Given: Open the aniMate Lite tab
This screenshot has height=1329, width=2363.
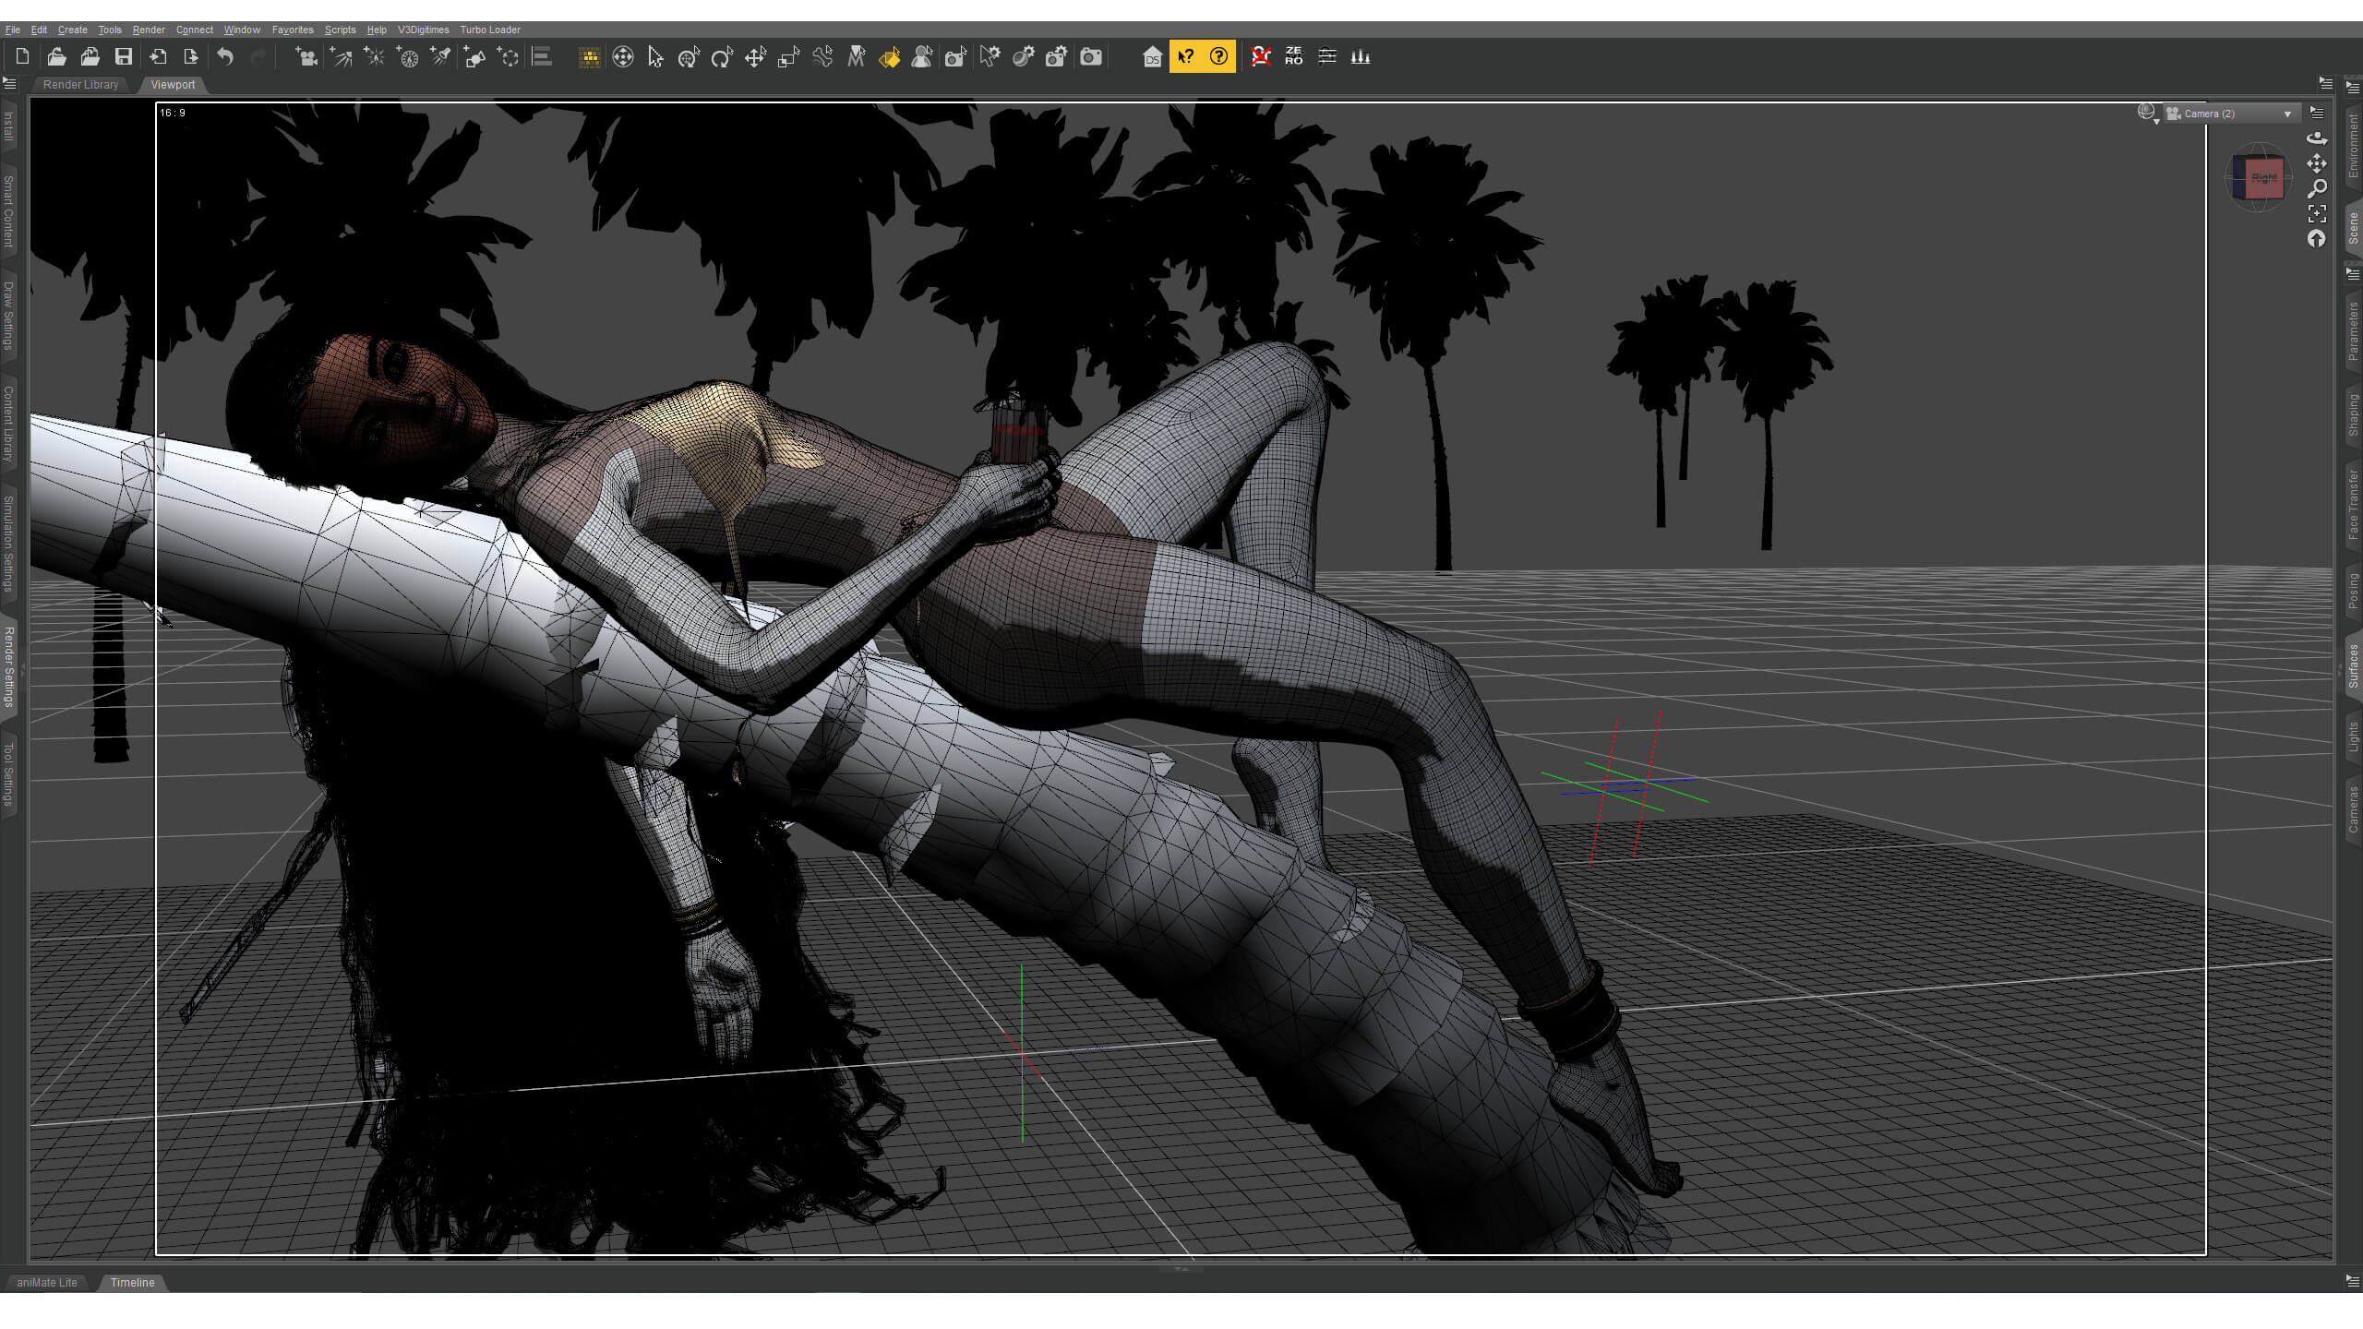Looking at the screenshot, I should [47, 1283].
